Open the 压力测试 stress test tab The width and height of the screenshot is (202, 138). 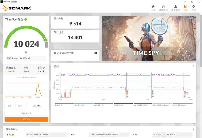(175, 8)
